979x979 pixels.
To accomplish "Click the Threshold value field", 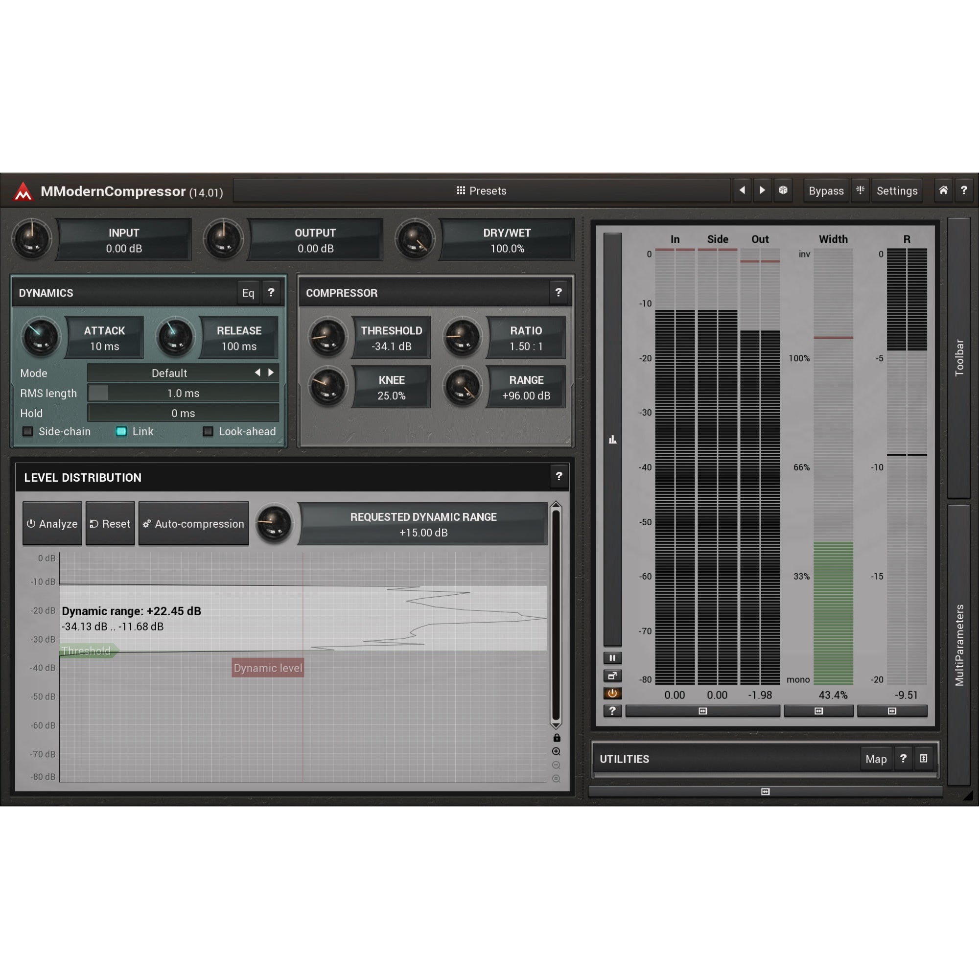I will [391, 338].
